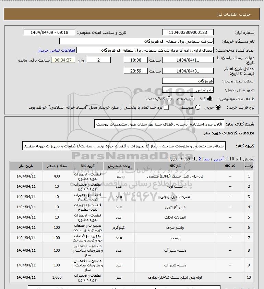The width and height of the screenshot is (264, 289).
Task: Click the گروه کالا column header
Action: (x=87, y=166)
